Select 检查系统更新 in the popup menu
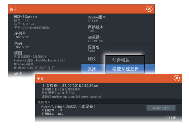This screenshot has height=128, width=189. (125, 69)
